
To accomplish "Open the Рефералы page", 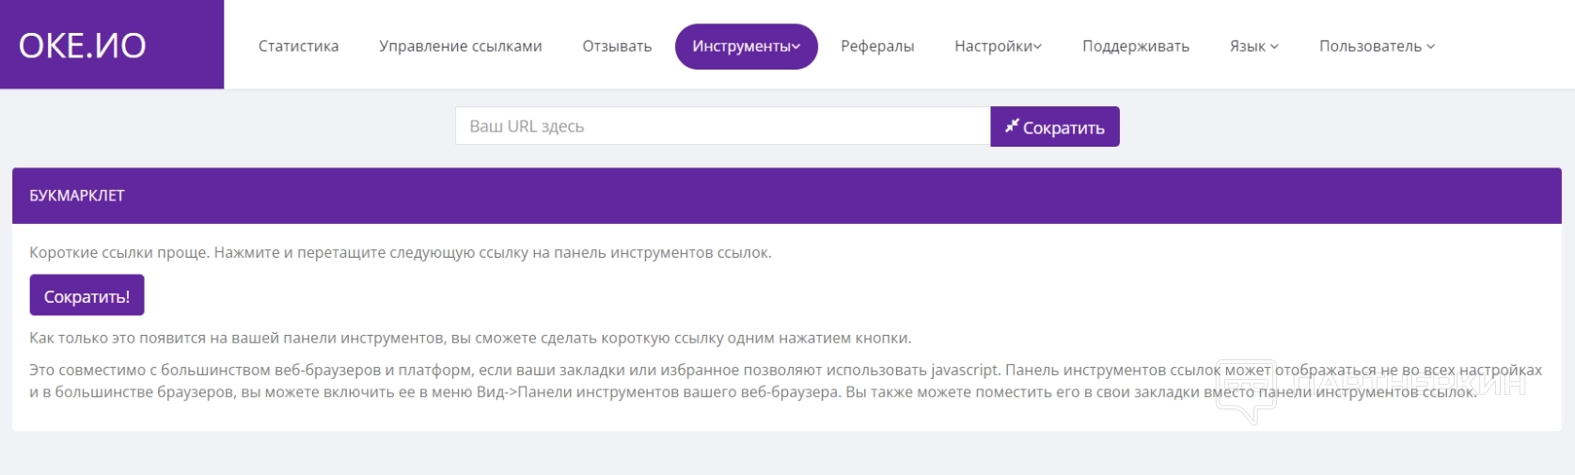I will point(877,46).
